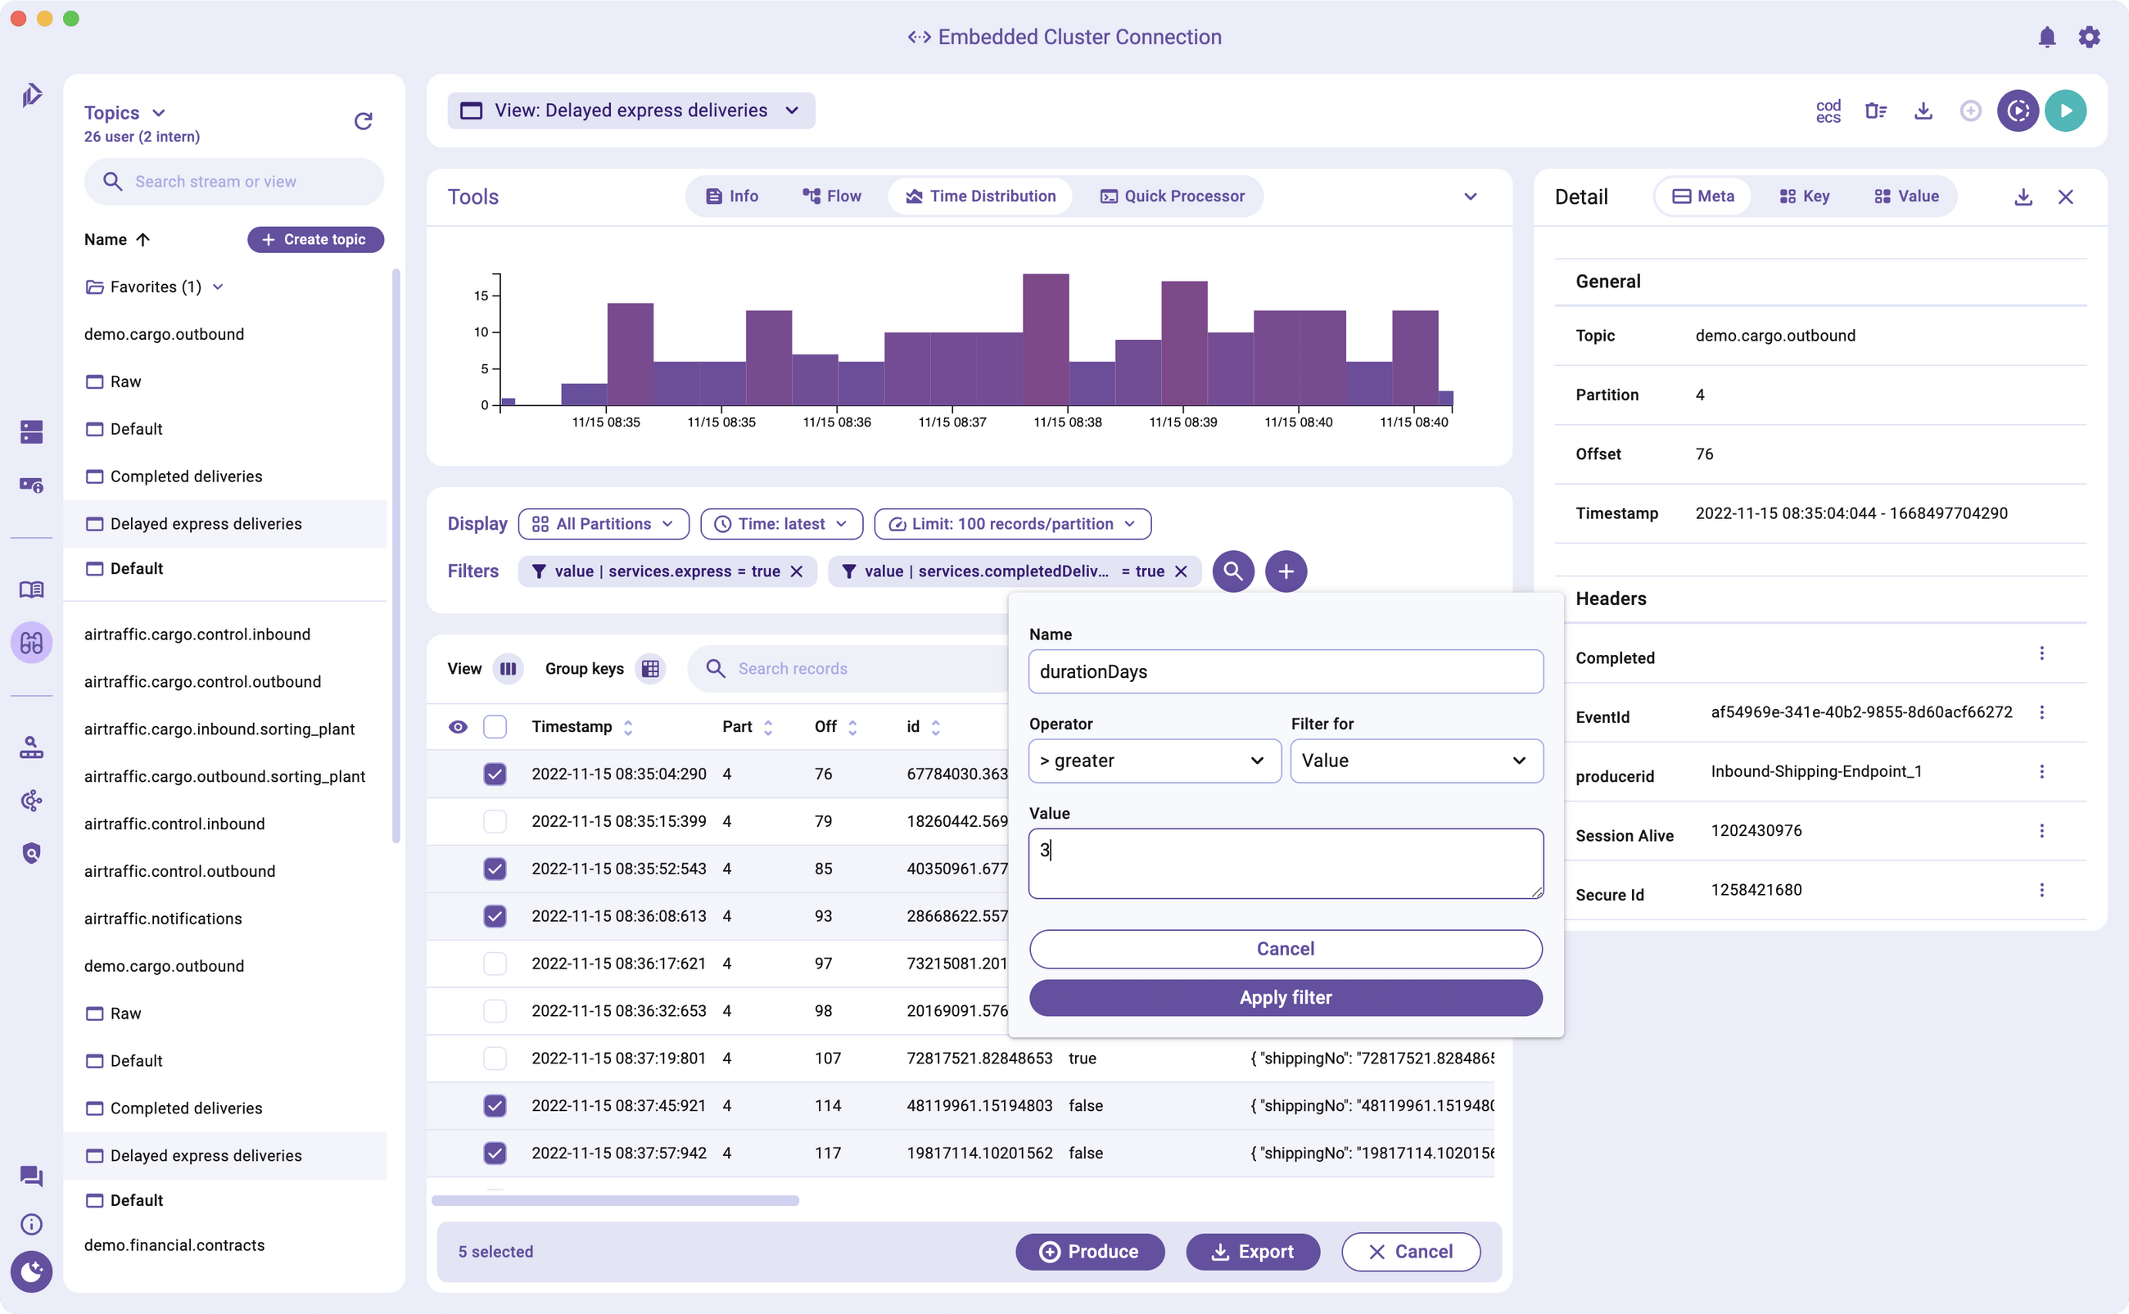The width and height of the screenshot is (2129, 1314).
Task: Toggle the View columns icon
Action: [x=509, y=668]
